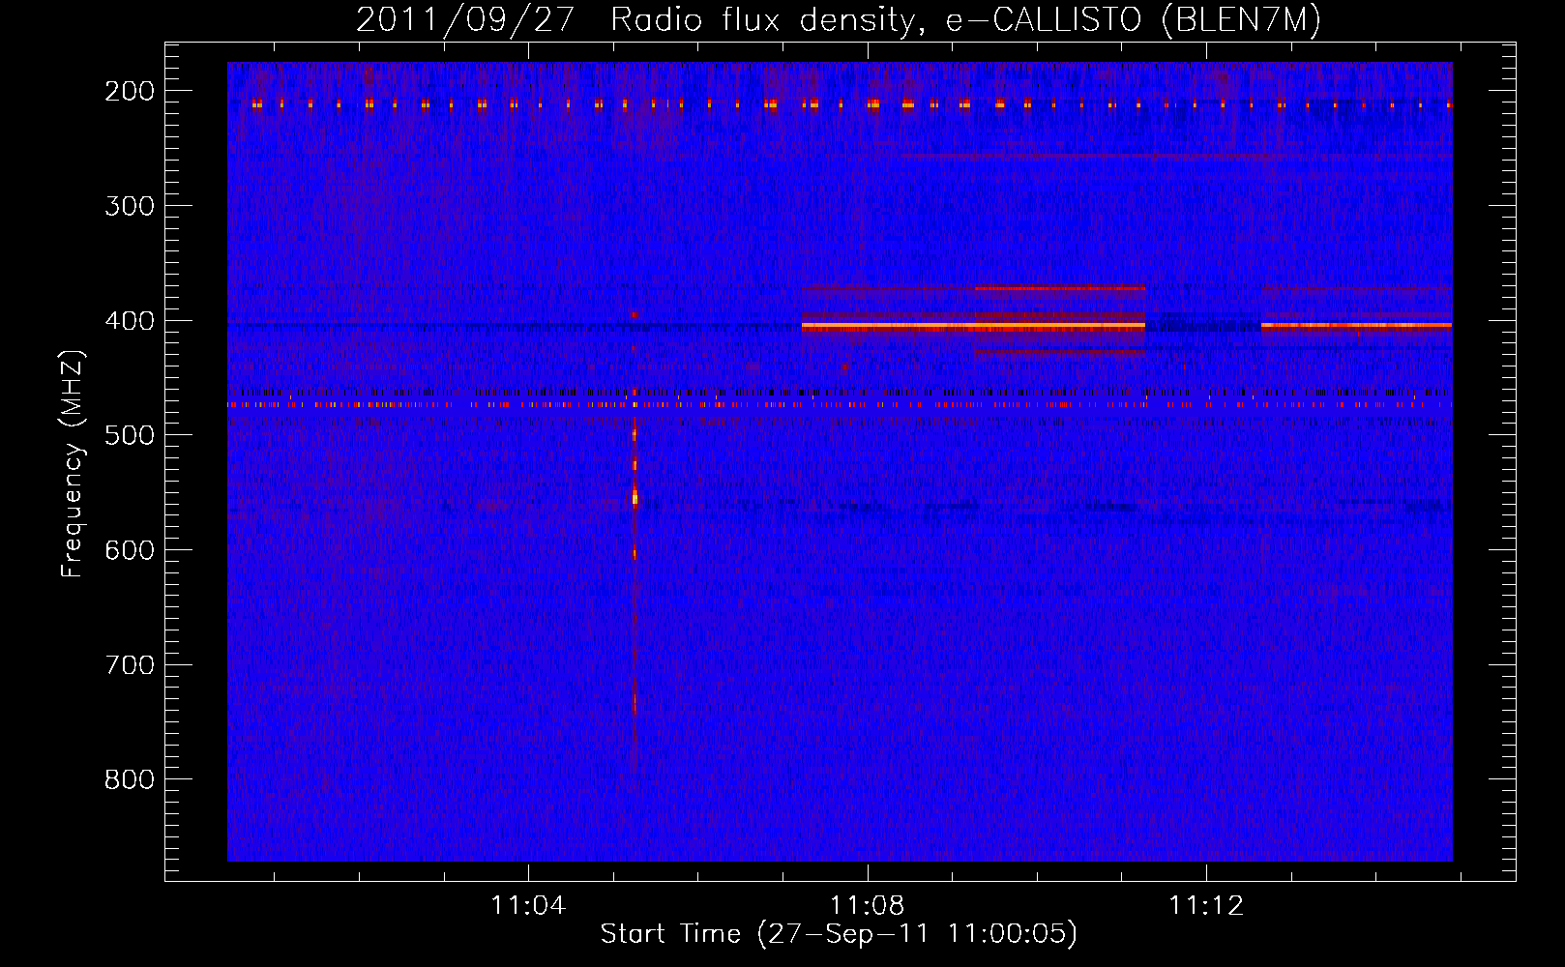
Task: Click the 700 frequency tick label
Action: pyautogui.click(x=130, y=665)
